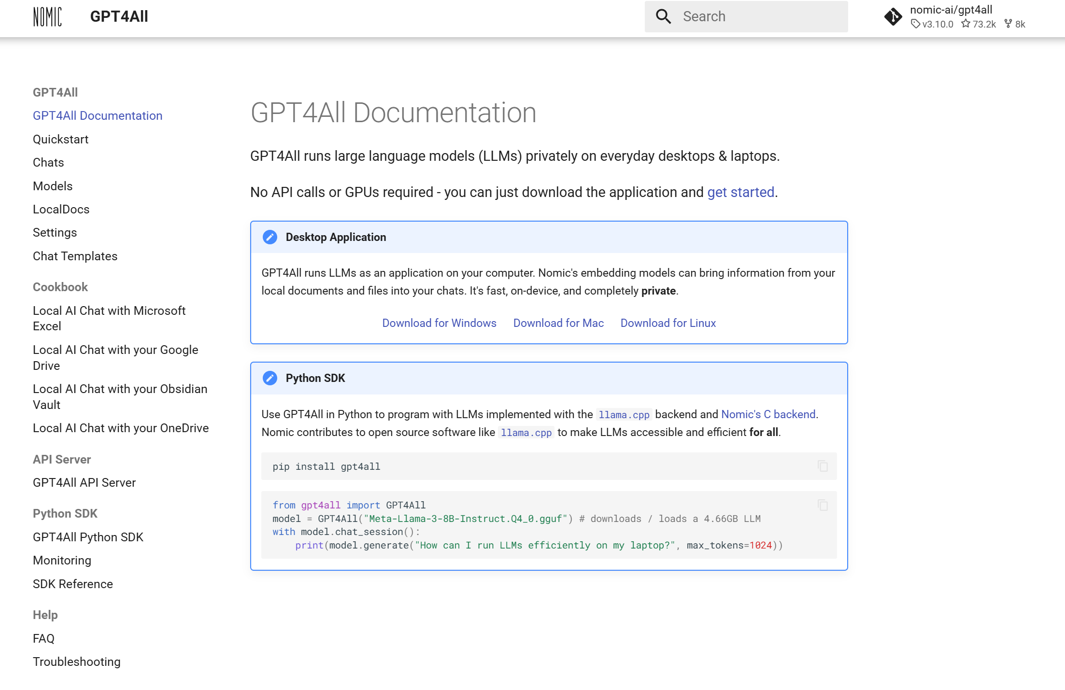Click the Python SDK pencil icon
This screenshot has height=690, width=1065.
tap(270, 378)
